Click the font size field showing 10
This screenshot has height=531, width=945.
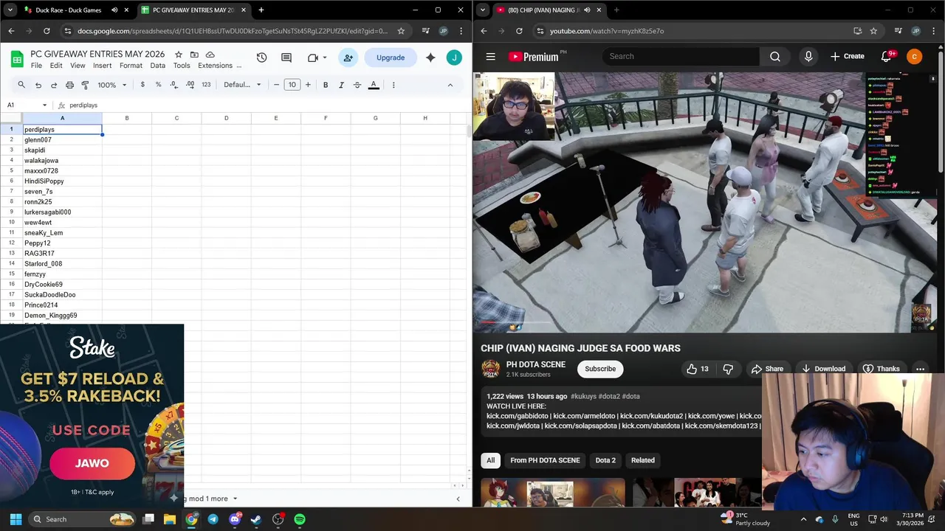[292, 85]
